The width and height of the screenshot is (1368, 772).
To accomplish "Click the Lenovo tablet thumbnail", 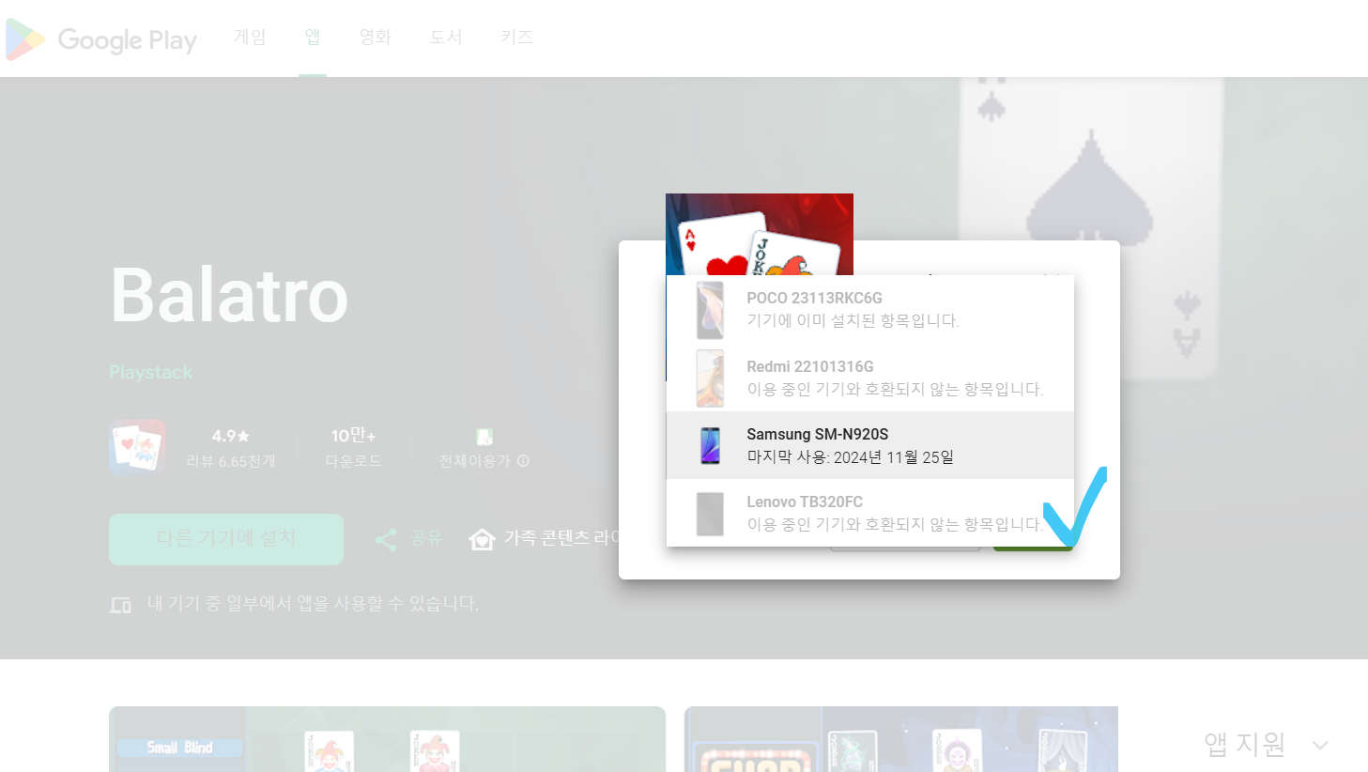I will coord(710,514).
